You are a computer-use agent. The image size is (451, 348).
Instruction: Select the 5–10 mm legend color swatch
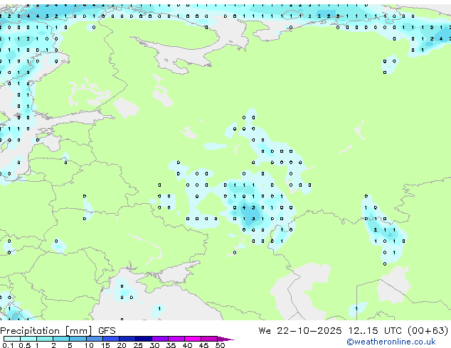coord(78,339)
